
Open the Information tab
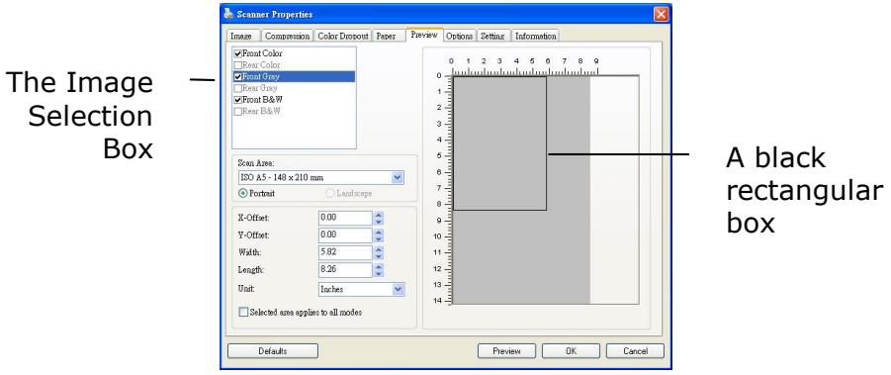[x=535, y=36]
